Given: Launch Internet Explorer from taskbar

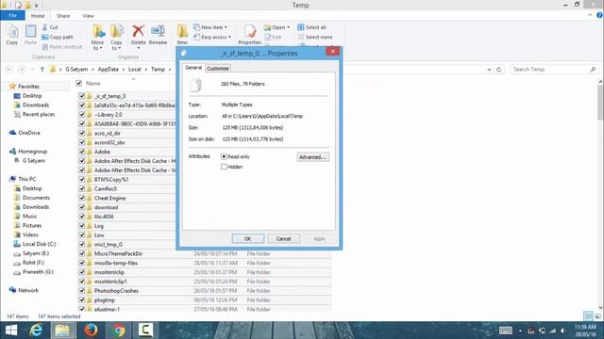Looking at the screenshot, I should [36, 331].
